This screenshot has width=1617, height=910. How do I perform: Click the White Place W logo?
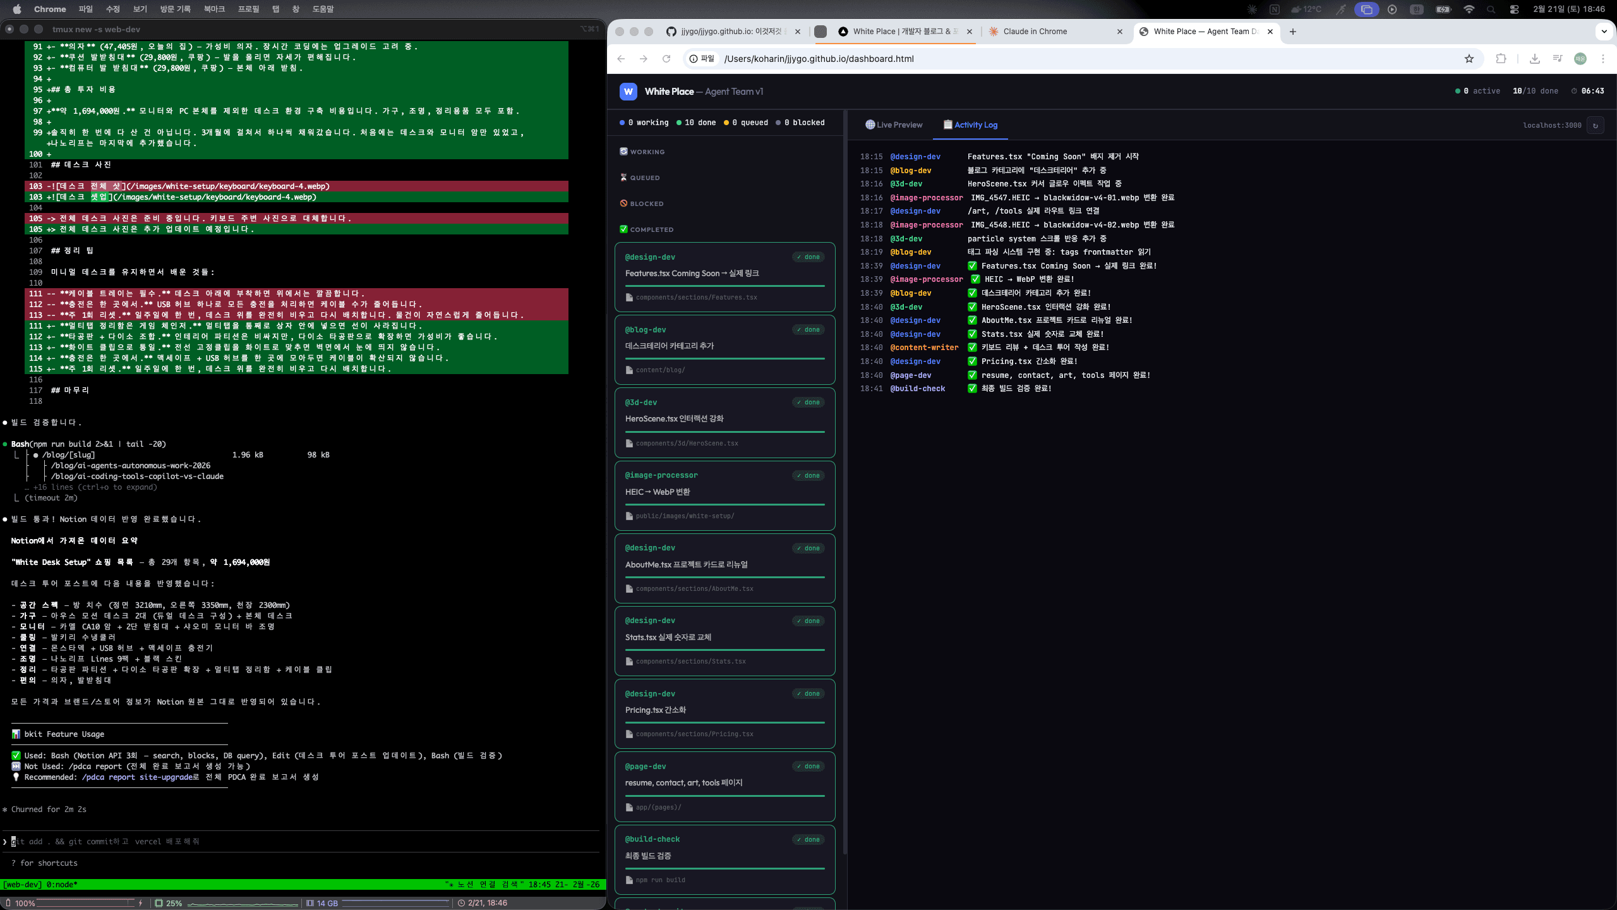click(628, 92)
